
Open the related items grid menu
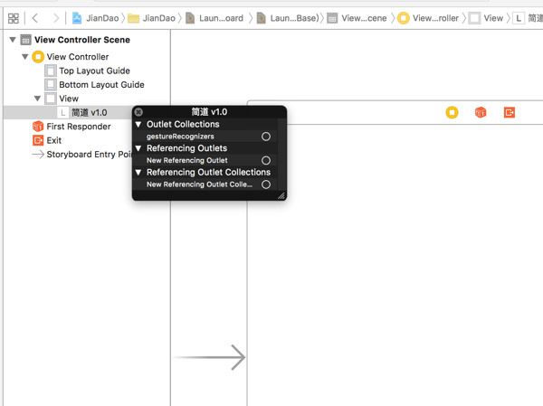coord(13,18)
